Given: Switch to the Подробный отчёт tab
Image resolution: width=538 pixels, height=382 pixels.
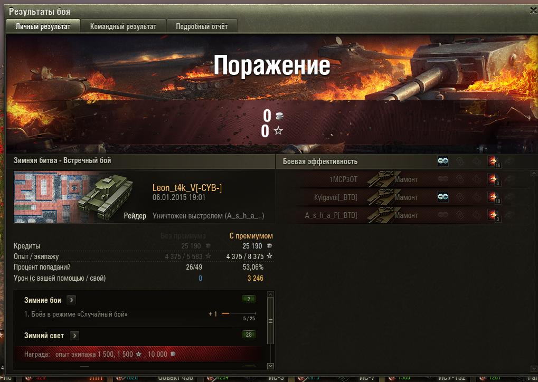Looking at the screenshot, I should point(201,26).
